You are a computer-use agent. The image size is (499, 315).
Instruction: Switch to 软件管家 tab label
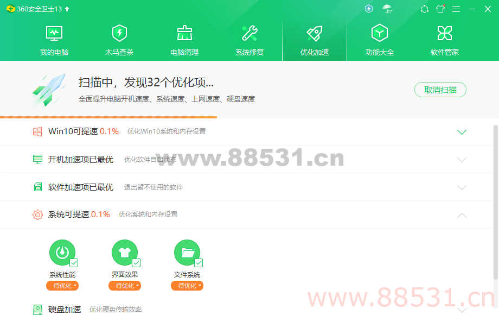pyautogui.click(x=445, y=52)
